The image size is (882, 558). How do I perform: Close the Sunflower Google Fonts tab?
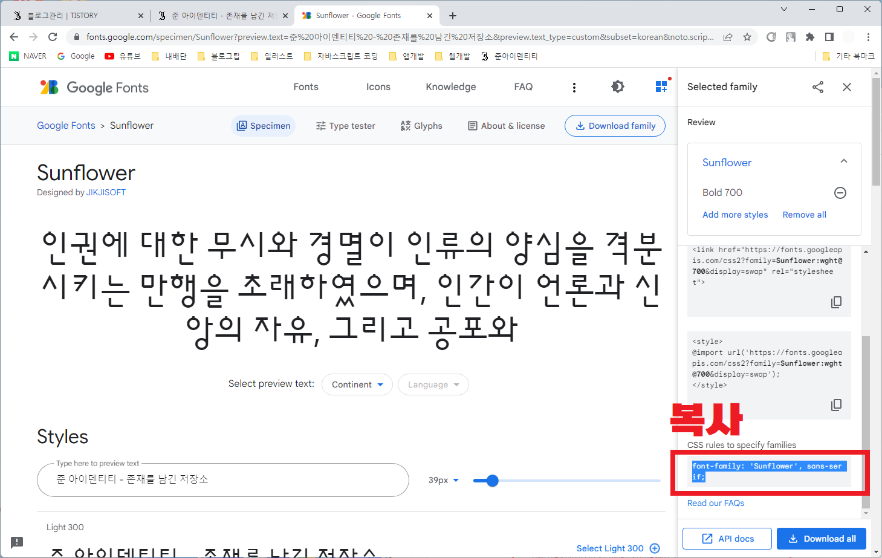coord(430,16)
